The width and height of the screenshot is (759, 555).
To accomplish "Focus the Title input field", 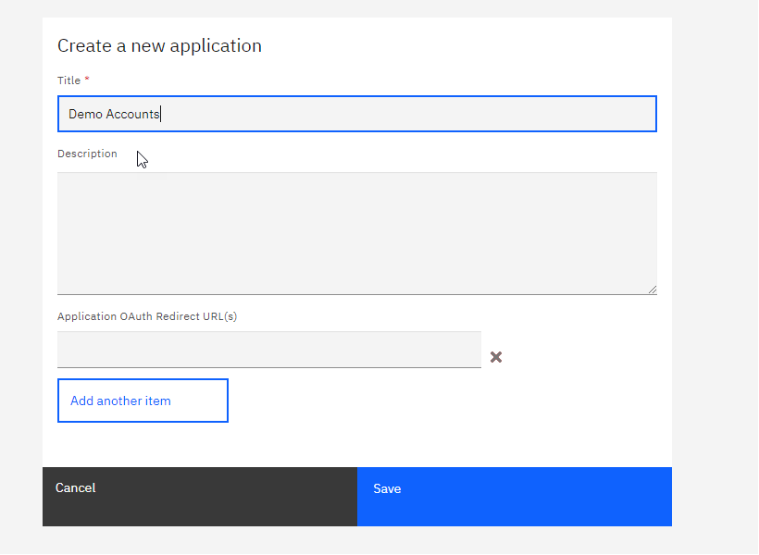I will [x=356, y=114].
